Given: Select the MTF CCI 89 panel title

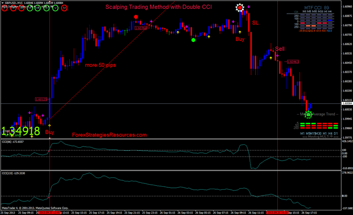Looking at the screenshot, I should 316,8.
